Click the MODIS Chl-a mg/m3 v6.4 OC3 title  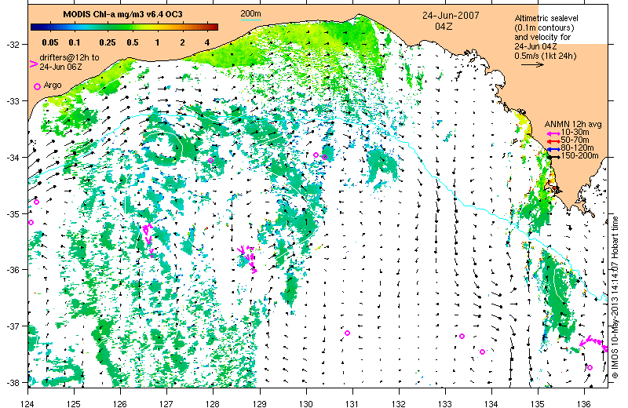[x=122, y=14]
